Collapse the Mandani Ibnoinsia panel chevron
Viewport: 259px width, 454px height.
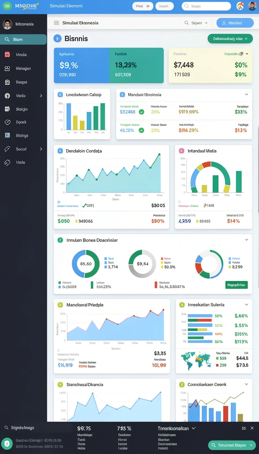pos(247,95)
